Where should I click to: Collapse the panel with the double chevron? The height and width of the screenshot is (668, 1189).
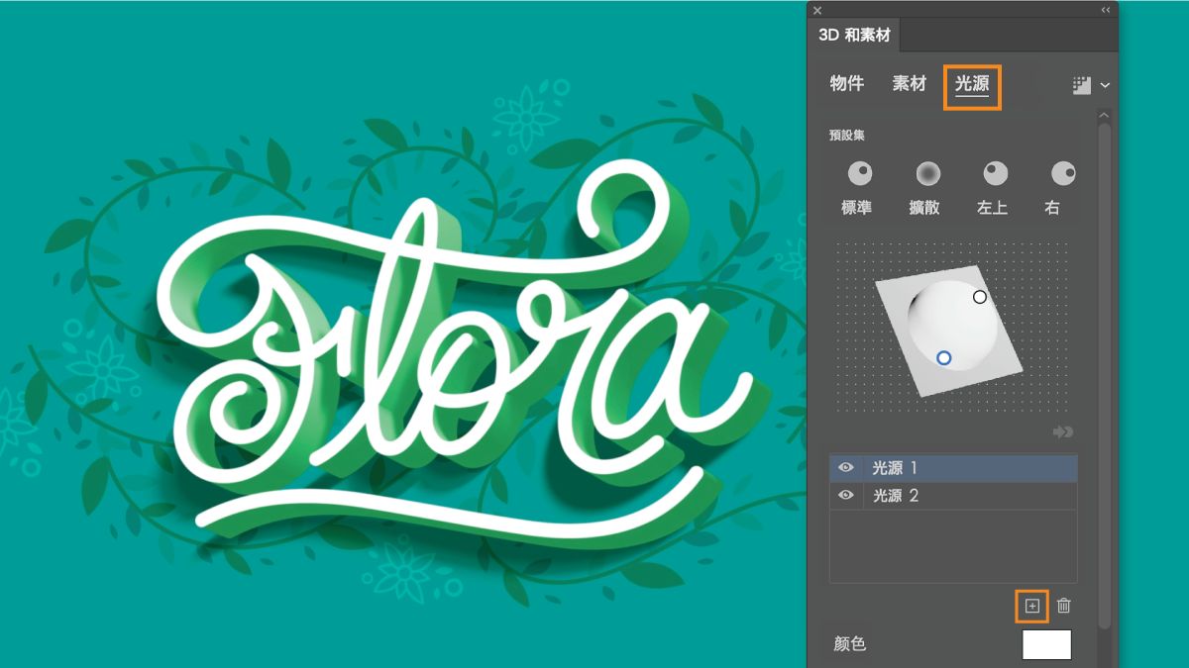1106,10
